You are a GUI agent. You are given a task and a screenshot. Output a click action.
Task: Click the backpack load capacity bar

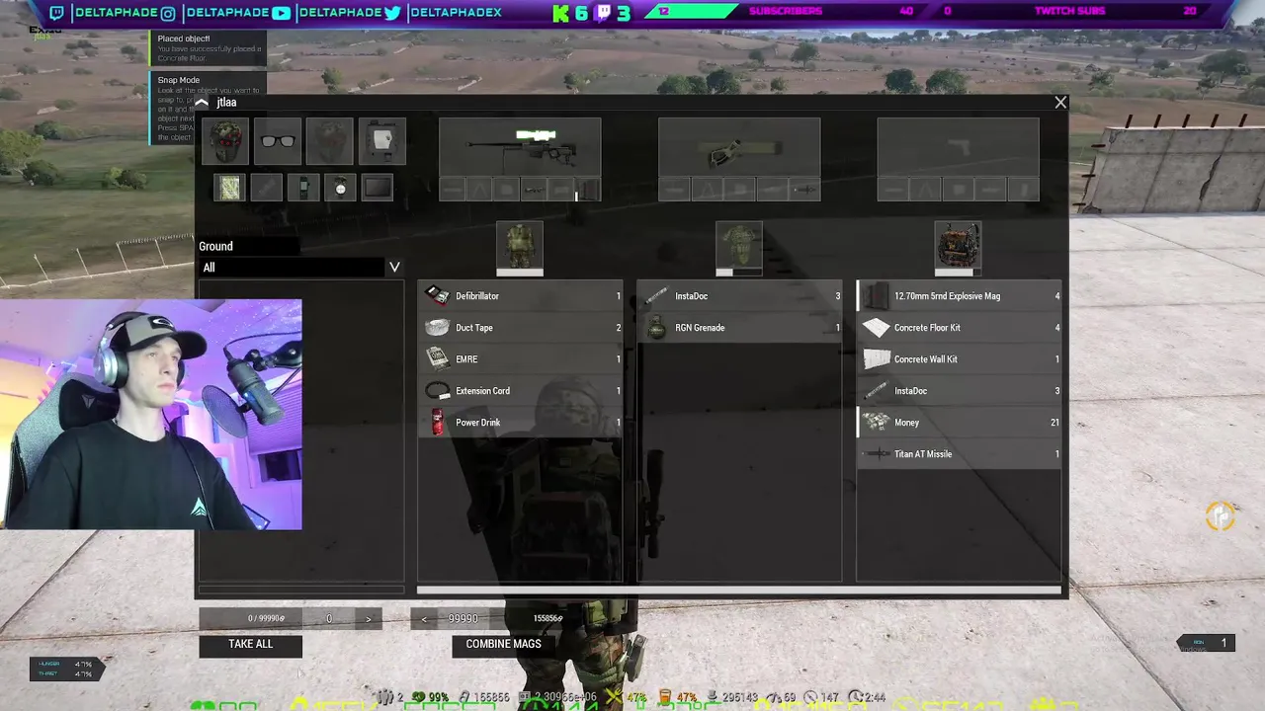tap(959, 274)
